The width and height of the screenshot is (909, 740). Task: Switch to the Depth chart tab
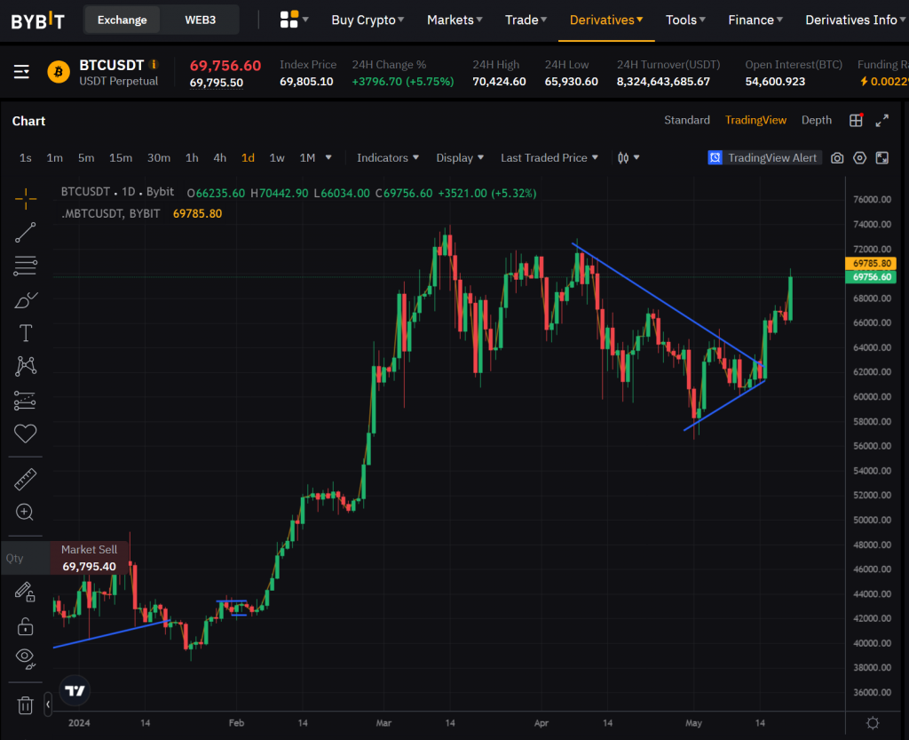click(x=817, y=120)
